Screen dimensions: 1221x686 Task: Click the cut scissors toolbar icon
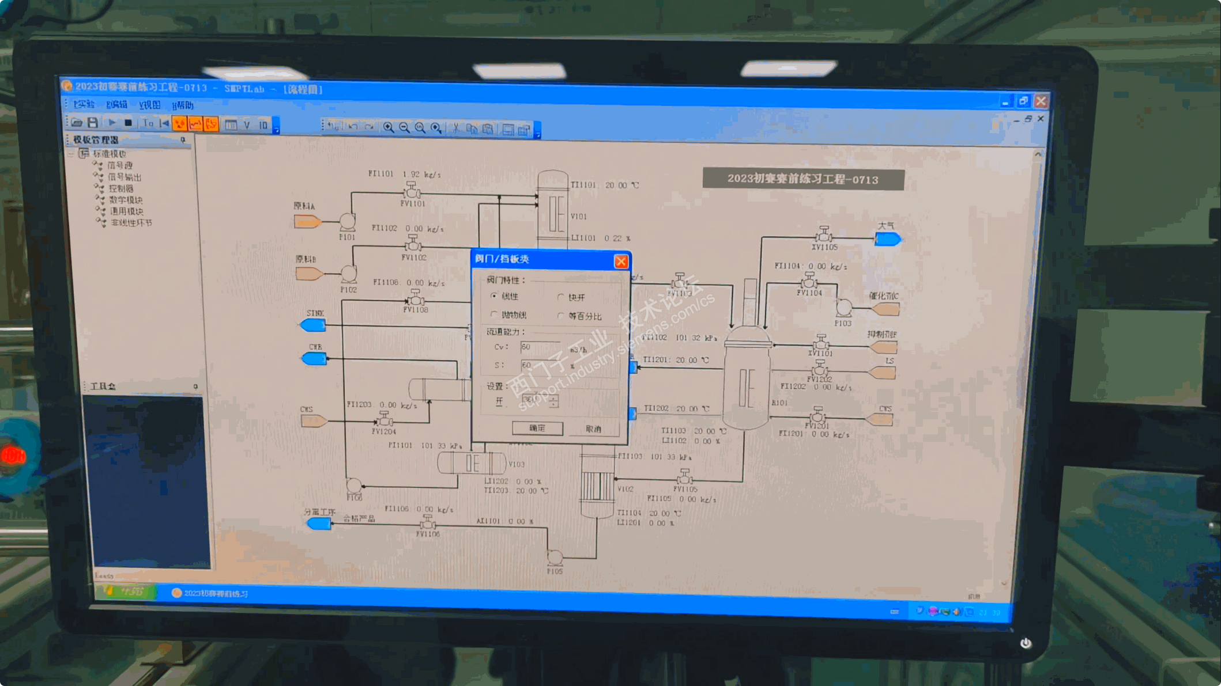click(455, 128)
